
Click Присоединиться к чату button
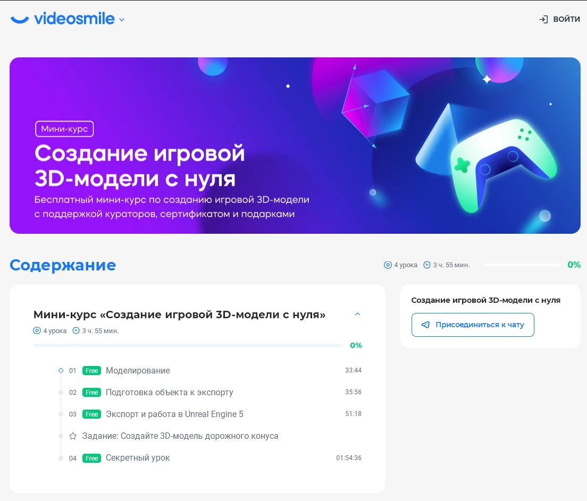[x=473, y=325]
